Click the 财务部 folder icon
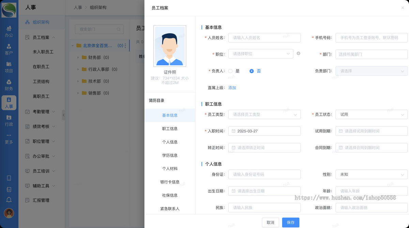 [x=84, y=58]
